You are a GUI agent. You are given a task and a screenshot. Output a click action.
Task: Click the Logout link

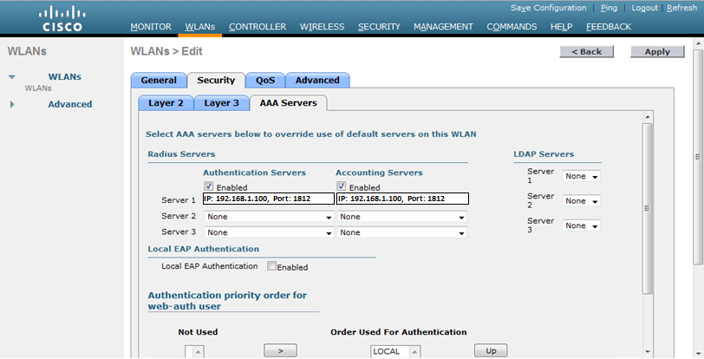pos(644,8)
